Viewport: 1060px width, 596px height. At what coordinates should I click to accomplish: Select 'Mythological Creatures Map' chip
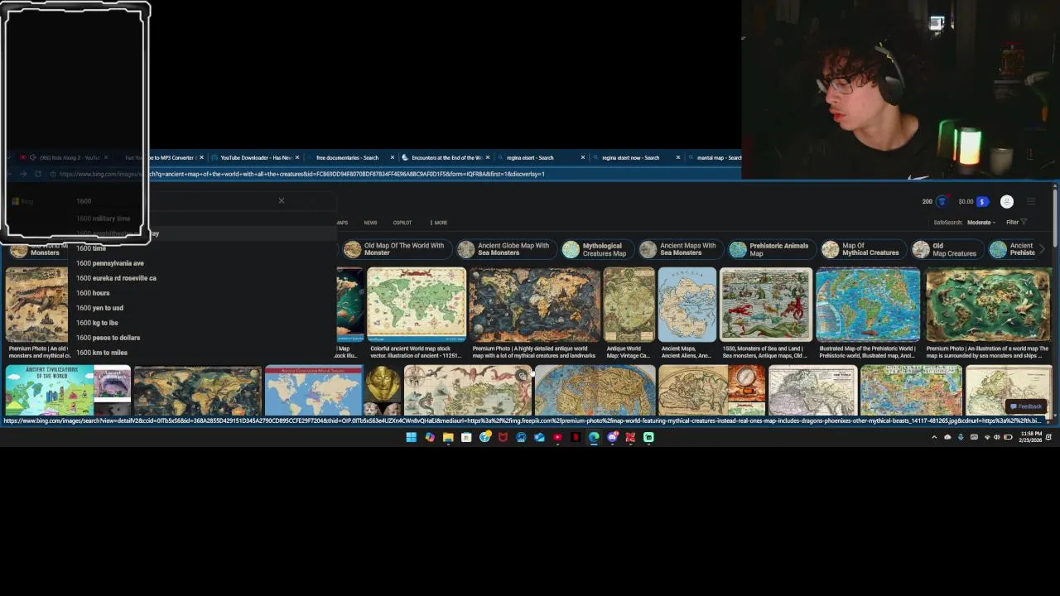coord(596,249)
